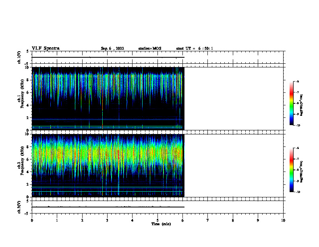Click the ch.3 voltage waveform trace
The width and height of the screenshot is (319, 247).
tap(108, 207)
